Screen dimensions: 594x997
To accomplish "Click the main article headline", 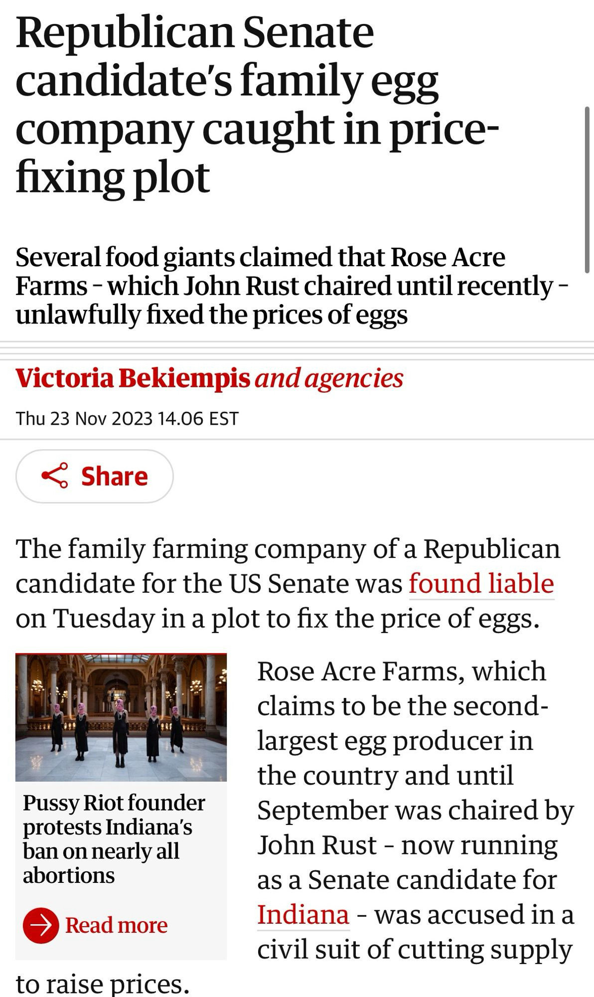I will coord(257,105).
